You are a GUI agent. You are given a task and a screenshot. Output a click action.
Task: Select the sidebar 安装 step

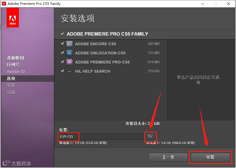pyautogui.click(x=11, y=85)
